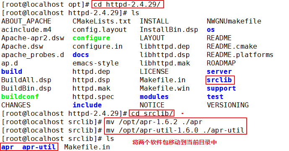Viewport: 289px width, 151px height.
Task: Select the libhttpd.mak file name
Action: [165, 63]
